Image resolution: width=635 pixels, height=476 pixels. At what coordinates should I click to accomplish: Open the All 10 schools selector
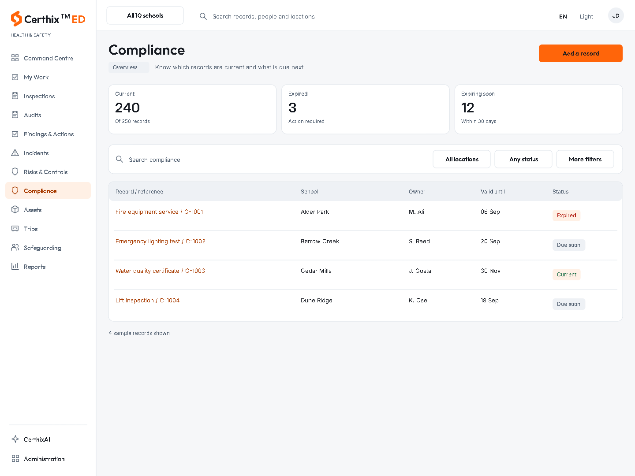(x=145, y=15)
